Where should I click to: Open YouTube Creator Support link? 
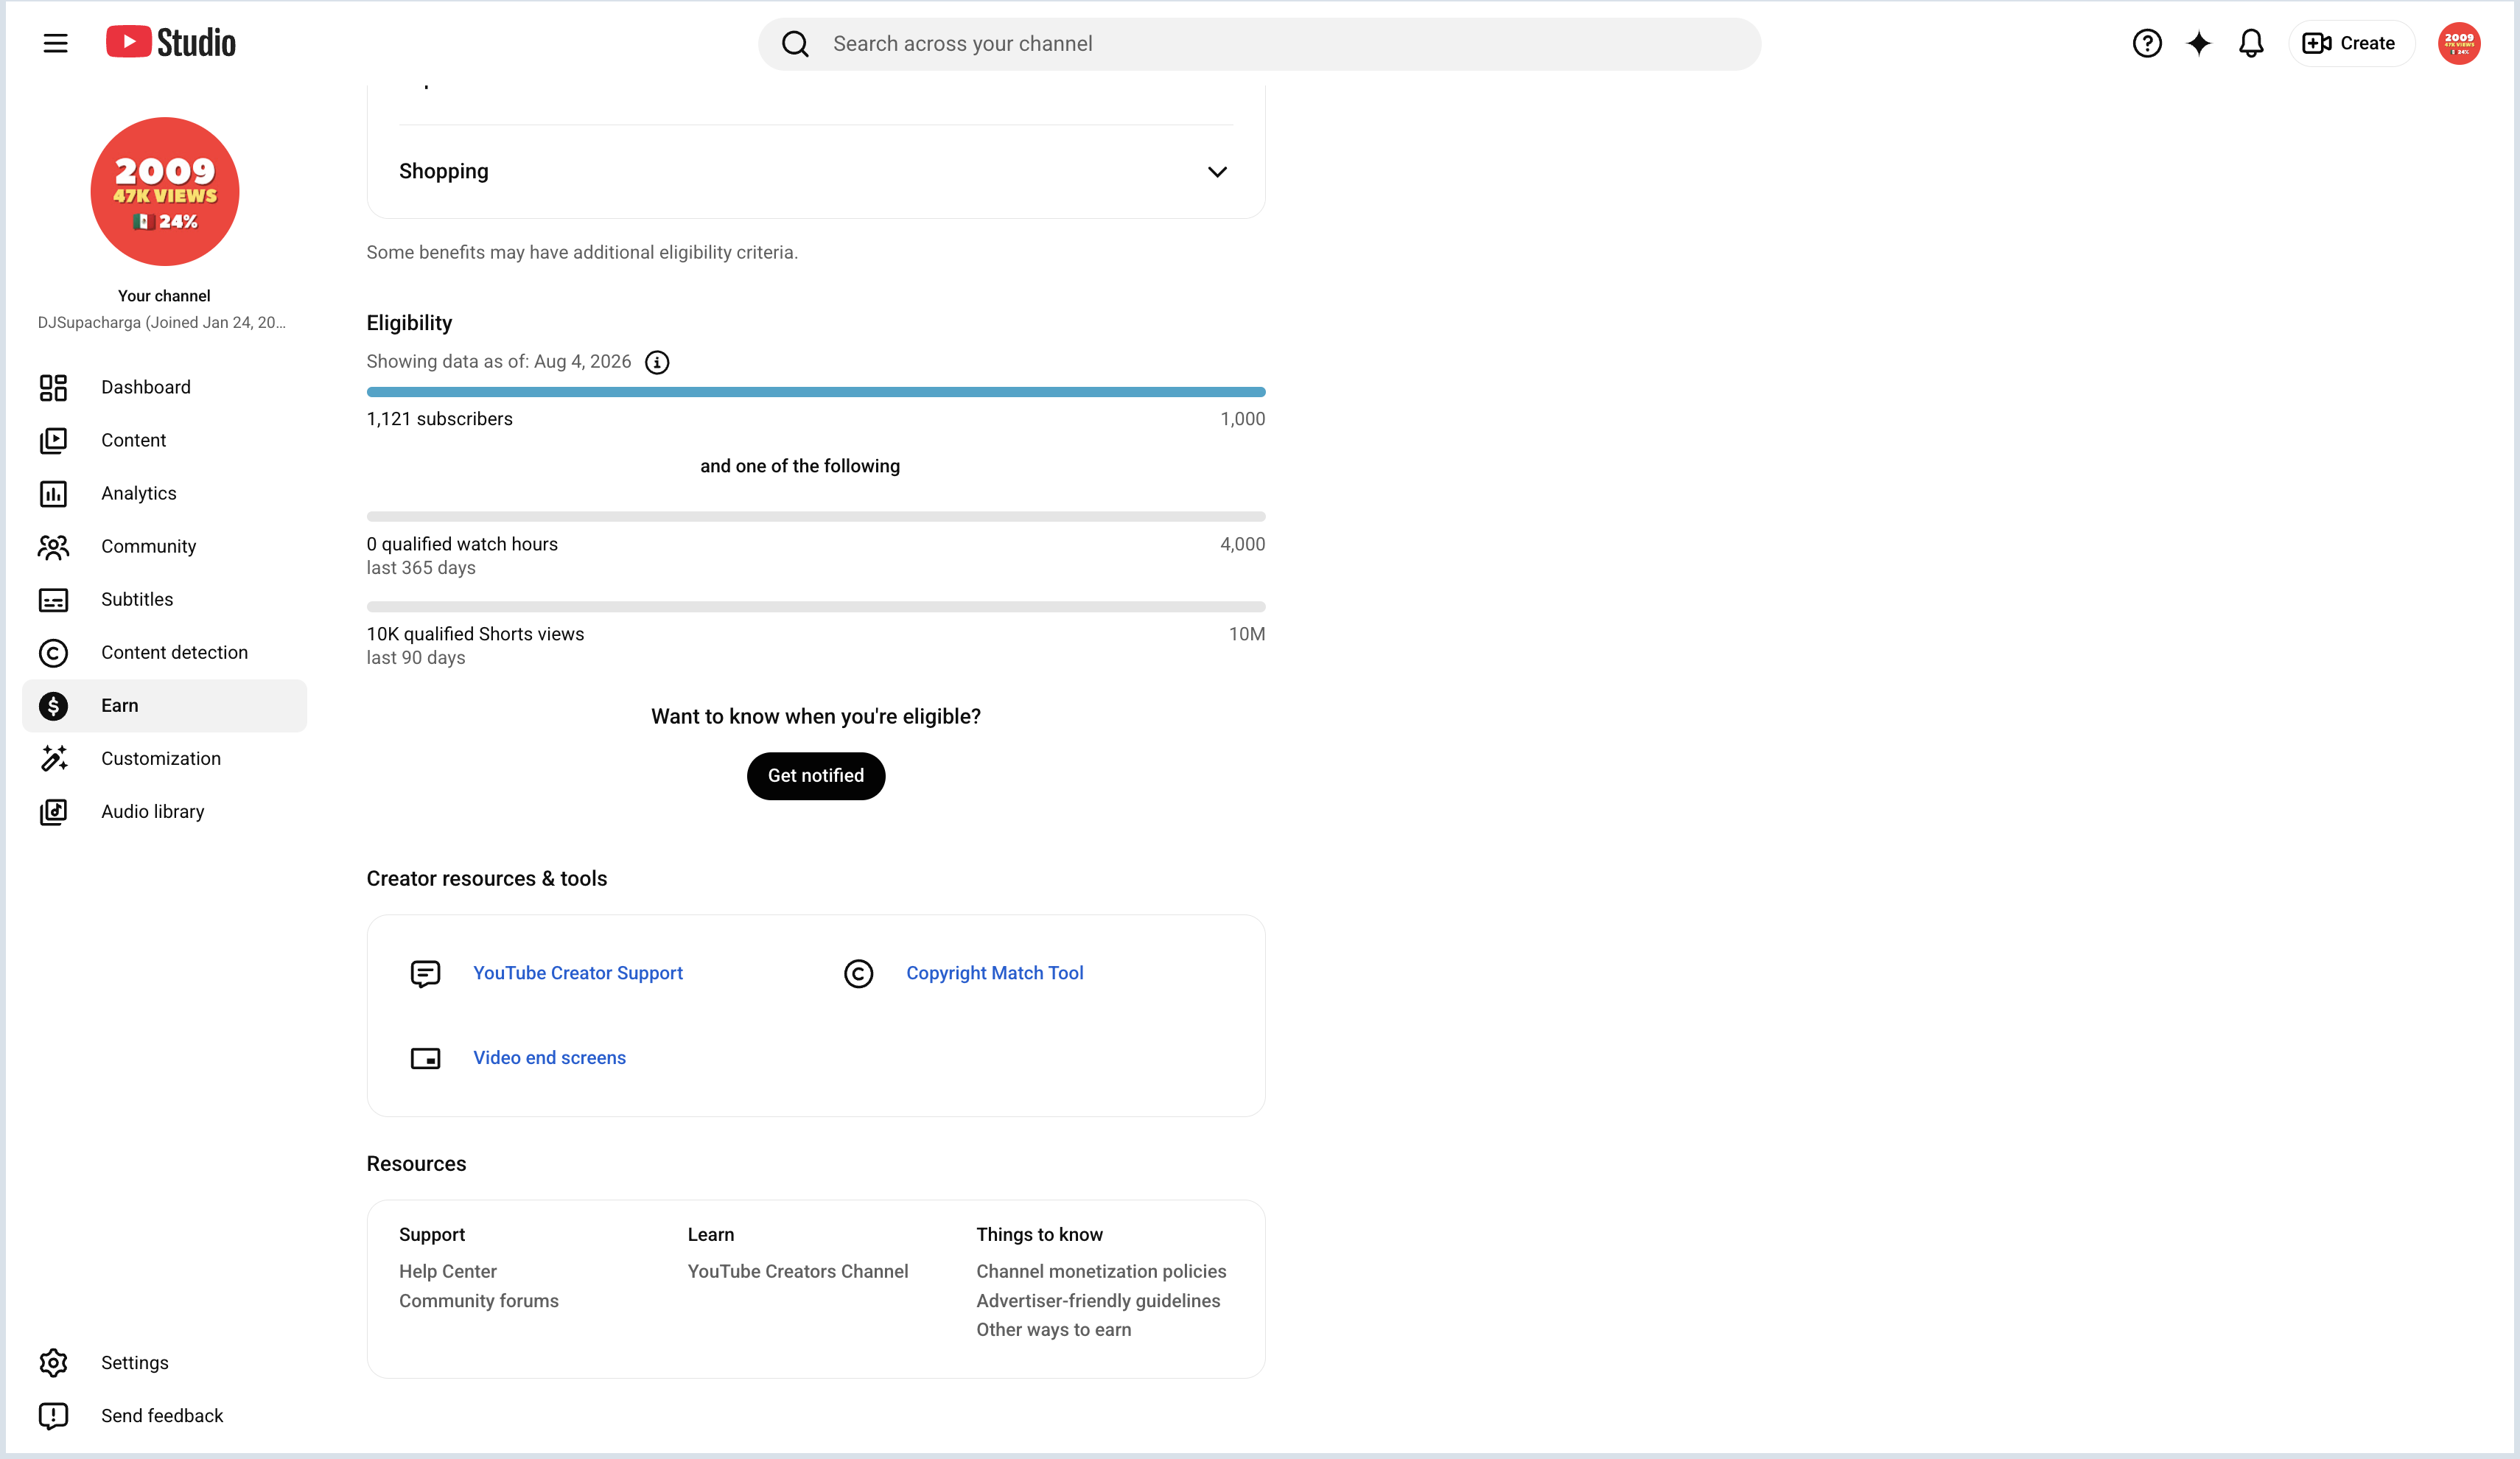(578, 973)
